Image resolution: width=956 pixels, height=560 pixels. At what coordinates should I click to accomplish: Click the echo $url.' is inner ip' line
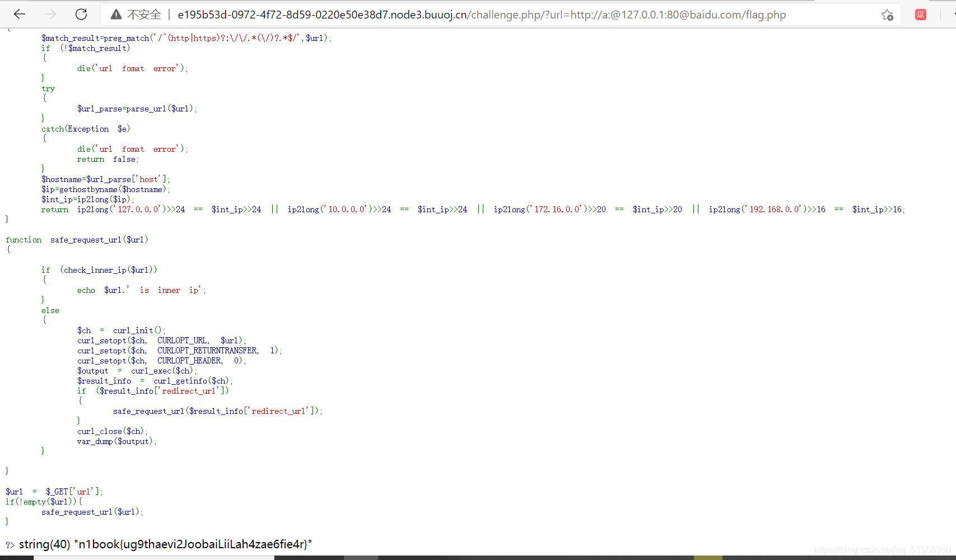(142, 290)
